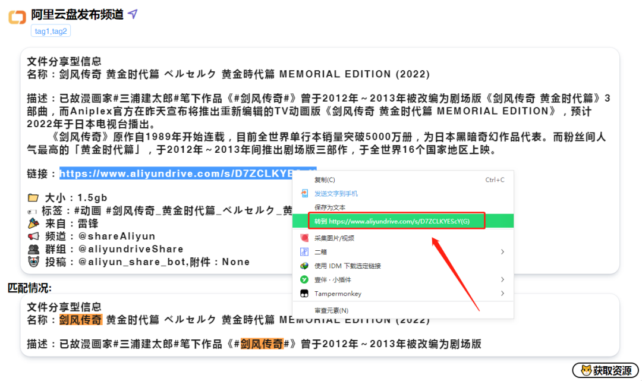Click the phone icon next to 发送文字到手机
Image resolution: width=642 pixels, height=381 pixels.
(x=304, y=193)
